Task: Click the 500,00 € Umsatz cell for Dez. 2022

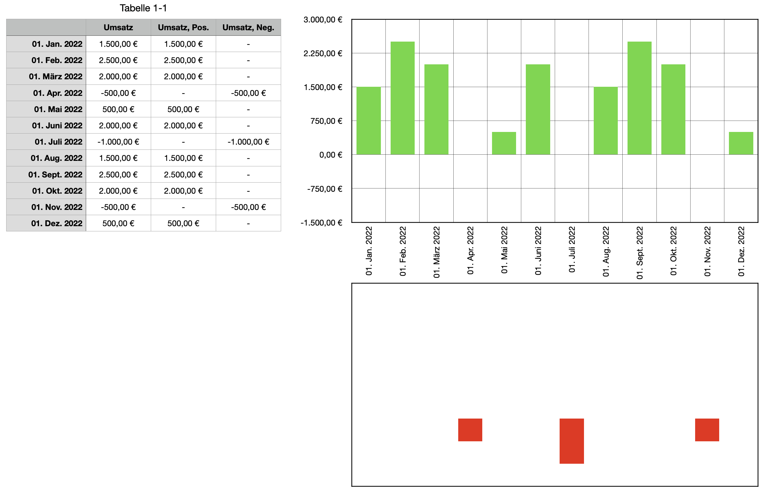Action: pos(118,223)
